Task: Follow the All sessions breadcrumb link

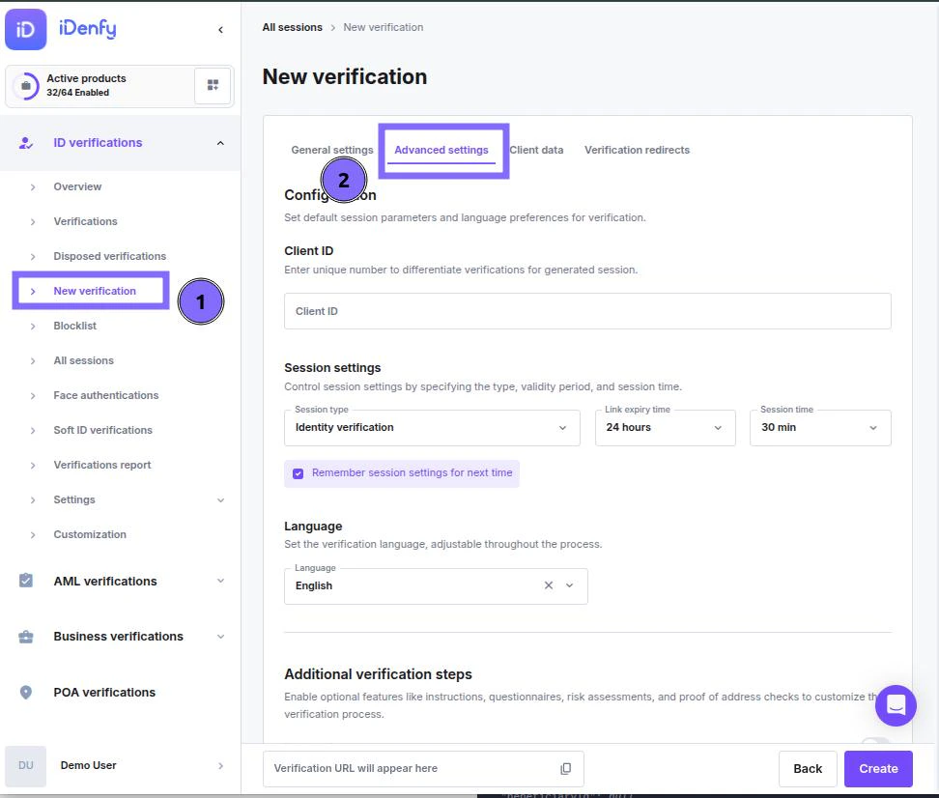Action: click(x=293, y=28)
